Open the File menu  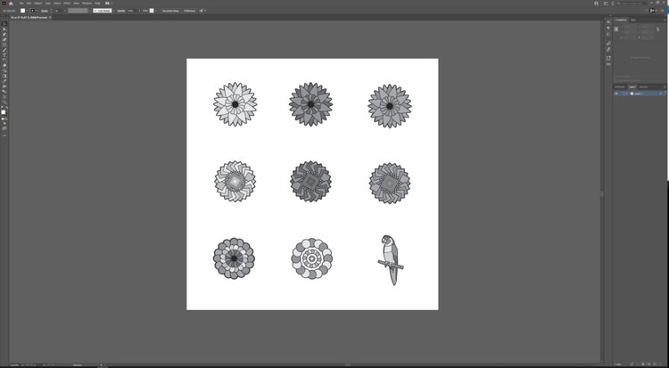[23, 3]
